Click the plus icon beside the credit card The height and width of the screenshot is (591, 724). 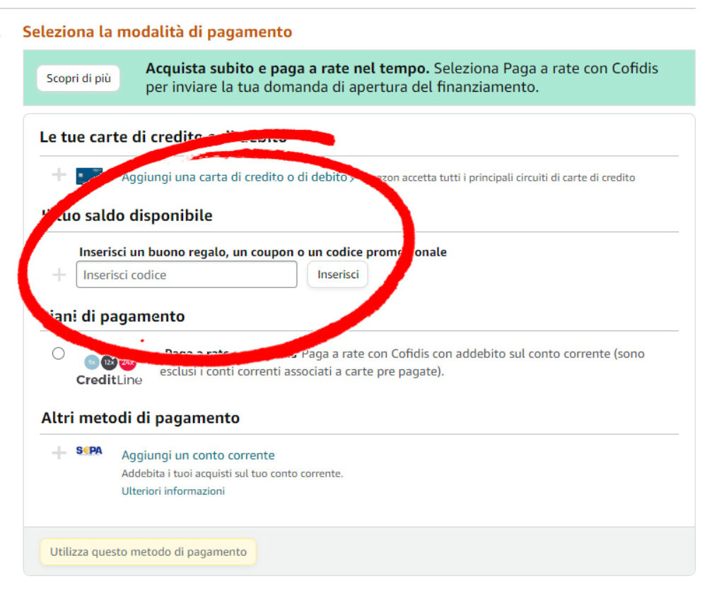click(x=59, y=175)
